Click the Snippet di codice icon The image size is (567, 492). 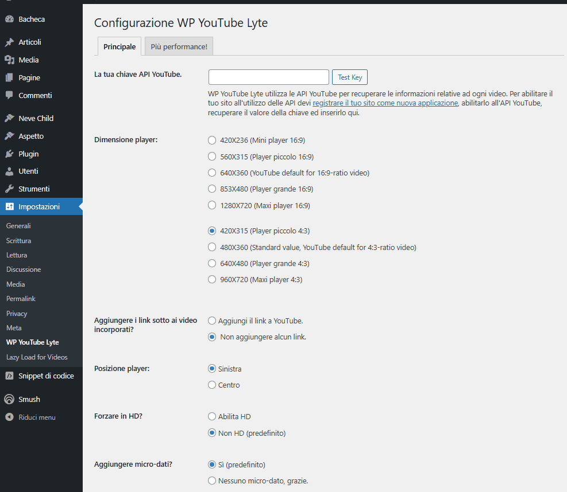pyautogui.click(x=9, y=376)
